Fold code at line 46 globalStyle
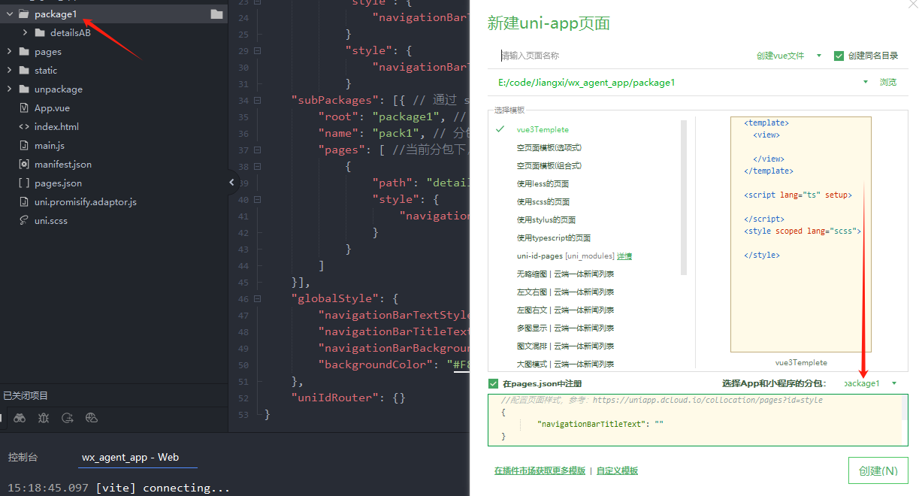The height and width of the screenshot is (496, 919). pyautogui.click(x=258, y=299)
